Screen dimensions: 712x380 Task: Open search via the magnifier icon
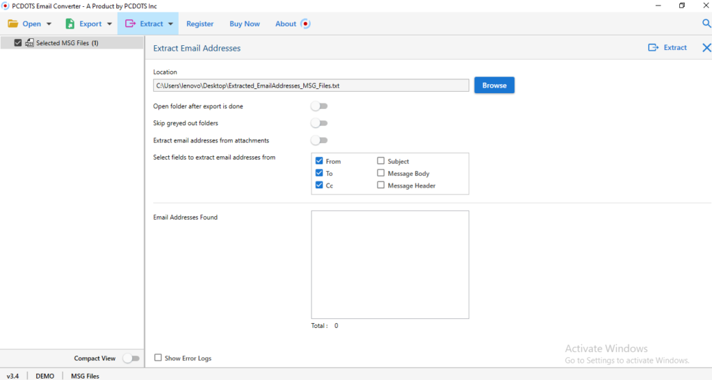click(706, 24)
